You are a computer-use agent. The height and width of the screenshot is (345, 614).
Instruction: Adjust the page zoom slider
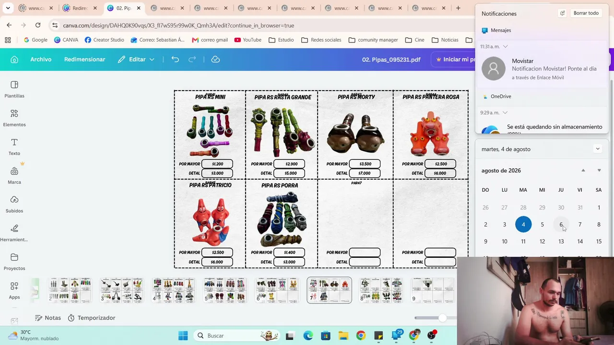(x=442, y=318)
